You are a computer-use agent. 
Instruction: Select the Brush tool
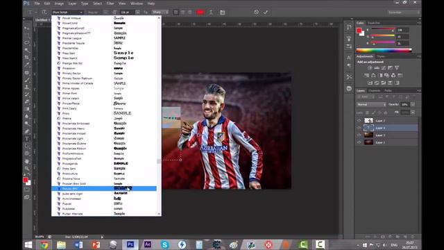[27, 80]
